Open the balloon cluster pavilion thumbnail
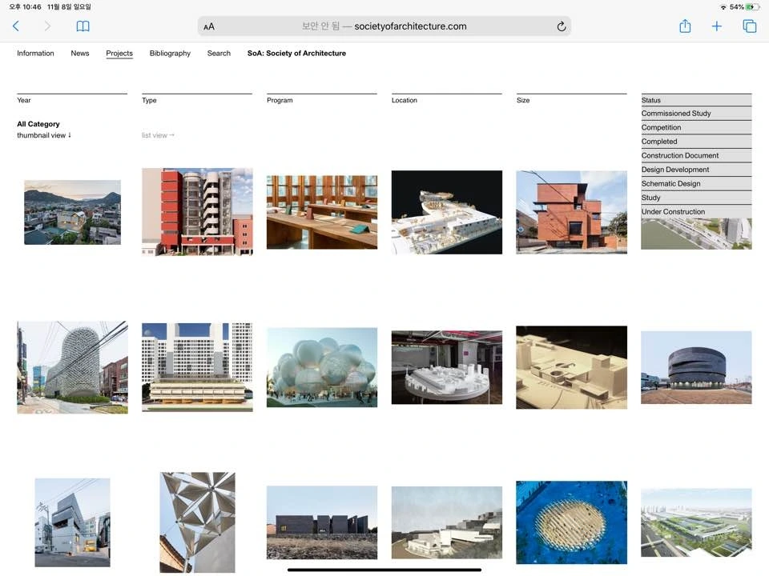This screenshot has width=769, height=576. pyautogui.click(x=322, y=367)
